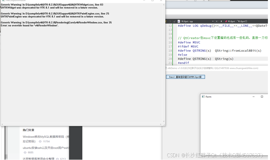270x160 pixels.
Task: Click the 热门文章 heading in browser
Action: (x=28, y=130)
